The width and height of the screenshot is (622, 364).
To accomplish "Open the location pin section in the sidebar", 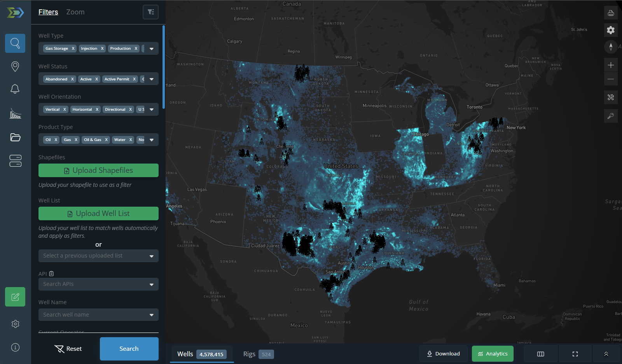I will point(15,66).
